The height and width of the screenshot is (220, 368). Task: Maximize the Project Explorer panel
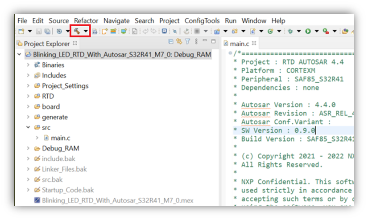click(x=213, y=41)
